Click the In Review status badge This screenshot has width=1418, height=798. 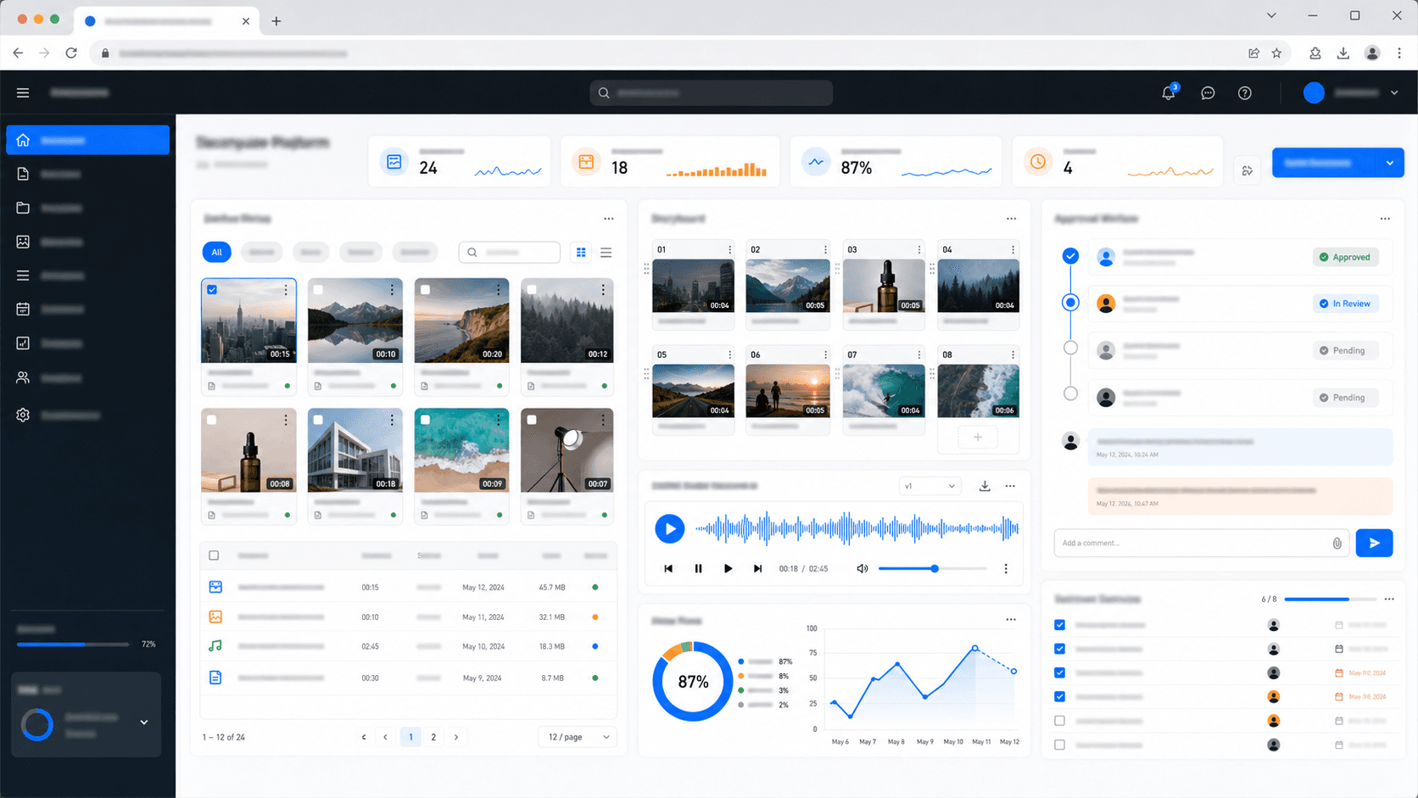[x=1345, y=304]
